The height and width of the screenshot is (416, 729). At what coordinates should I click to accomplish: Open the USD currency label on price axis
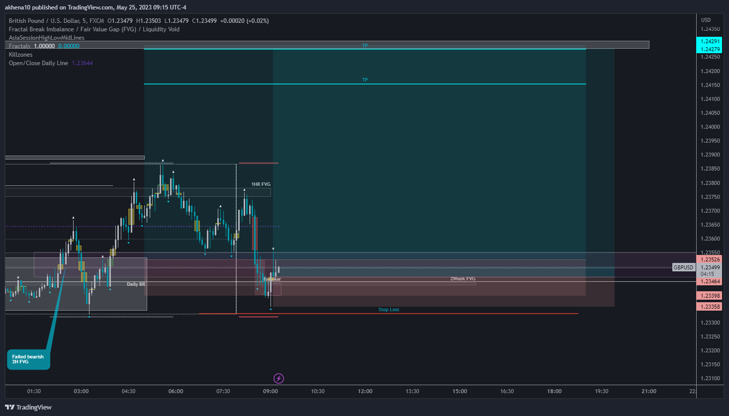(x=706, y=20)
